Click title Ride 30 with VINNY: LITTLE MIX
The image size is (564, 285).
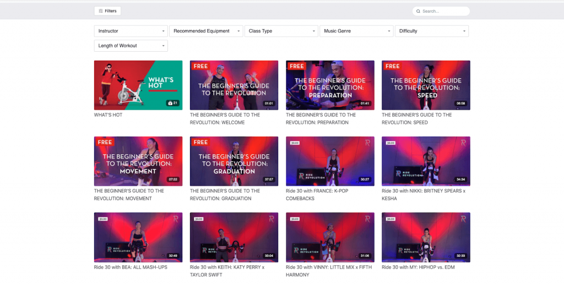coord(329,271)
